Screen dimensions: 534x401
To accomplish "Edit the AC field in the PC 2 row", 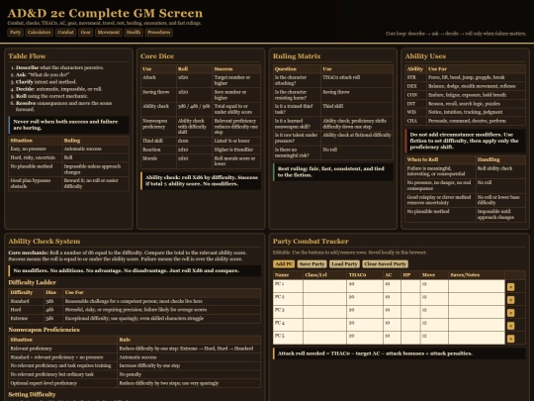I will (392, 299).
